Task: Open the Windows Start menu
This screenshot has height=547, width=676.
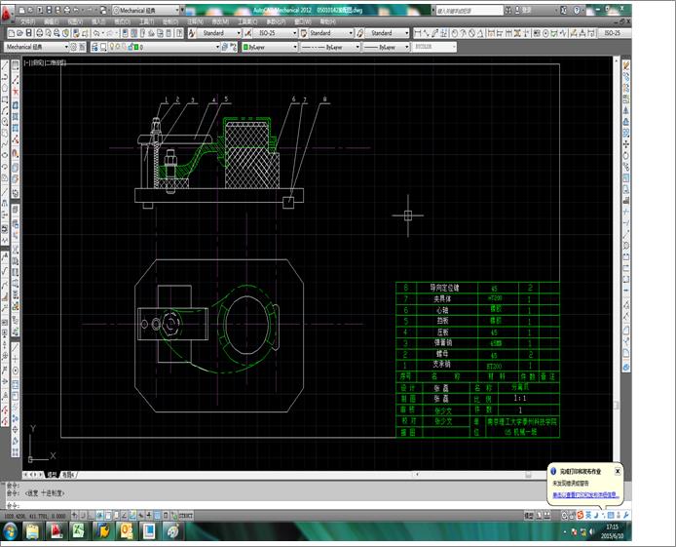Action: (x=11, y=529)
